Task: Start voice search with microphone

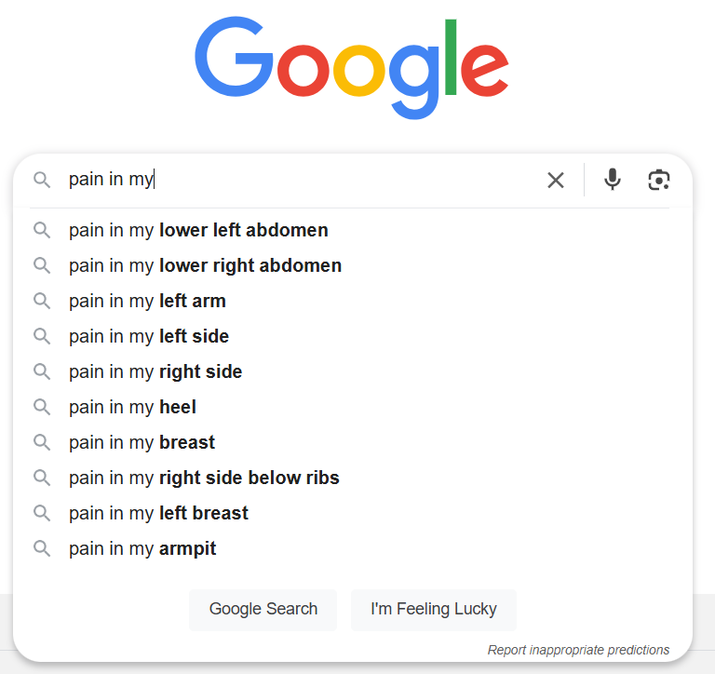Action: (x=612, y=180)
